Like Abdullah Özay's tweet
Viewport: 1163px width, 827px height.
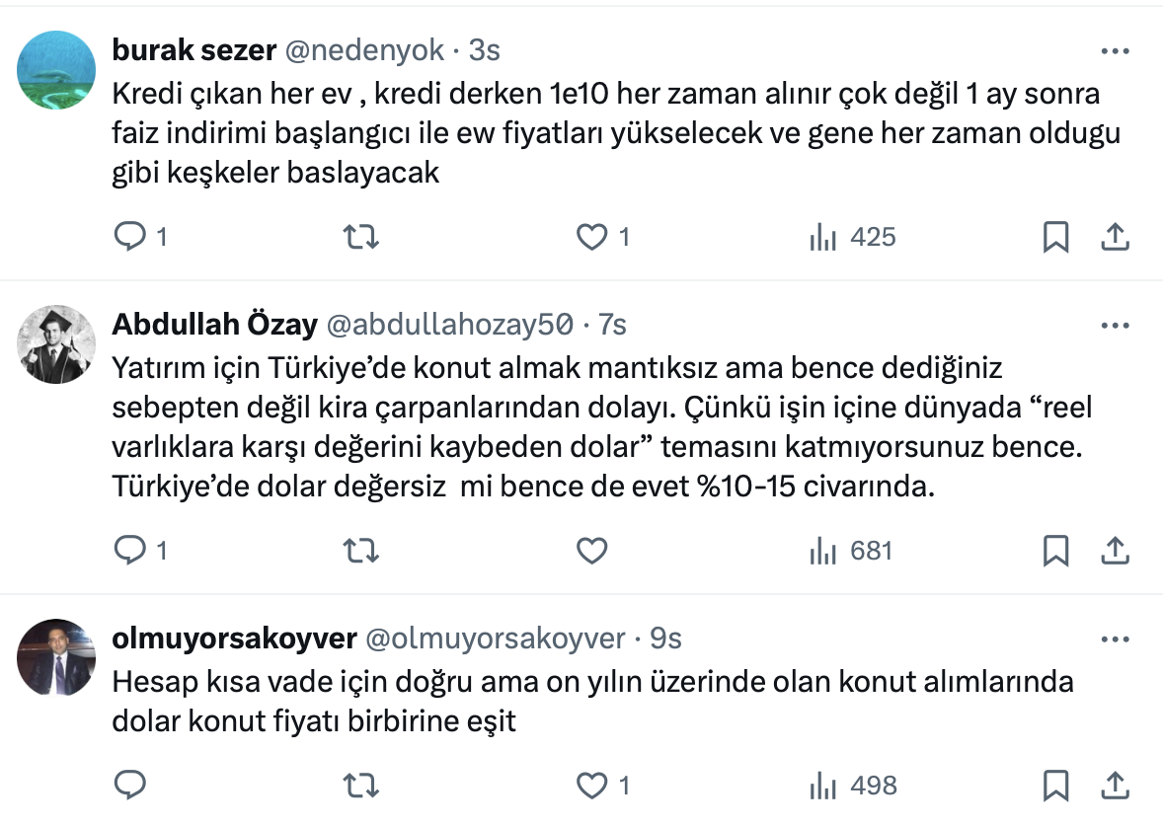[591, 551]
